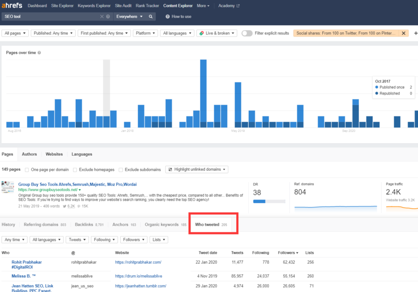Open the Platform filter dropdown
The image size is (418, 292).
coord(145,33)
